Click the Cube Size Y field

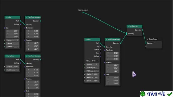pos(12,34)
